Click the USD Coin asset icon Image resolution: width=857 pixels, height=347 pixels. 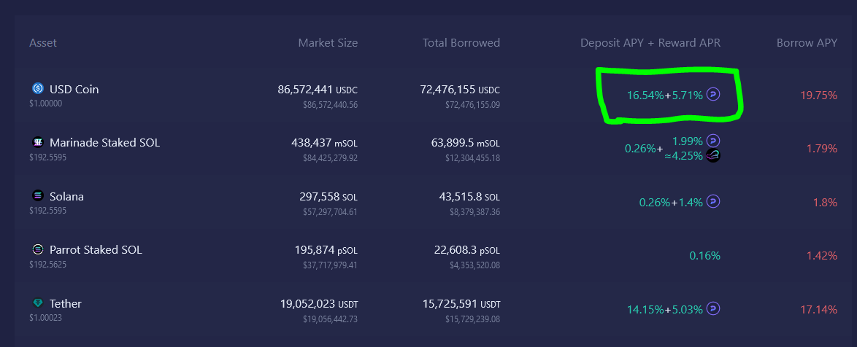[x=38, y=87]
